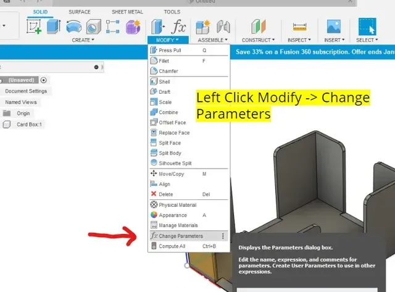Open the CREATE dropdown menu
Image resolution: width=395 pixels, height=292 pixels.
tap(83, 40)
